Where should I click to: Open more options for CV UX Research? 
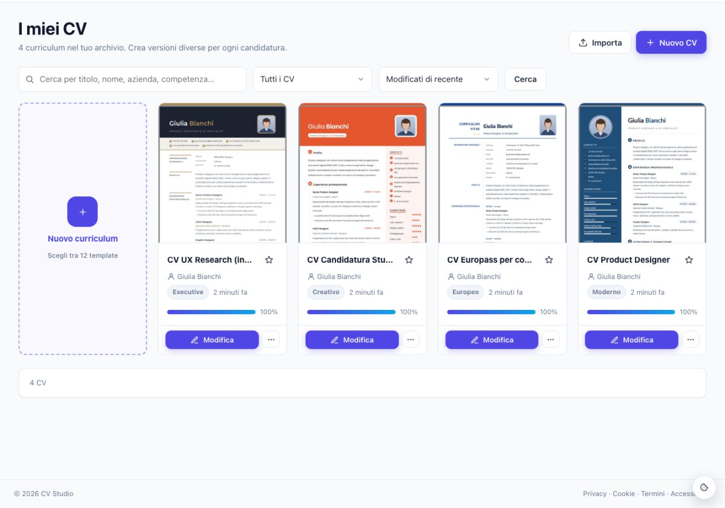coord(271,339)
